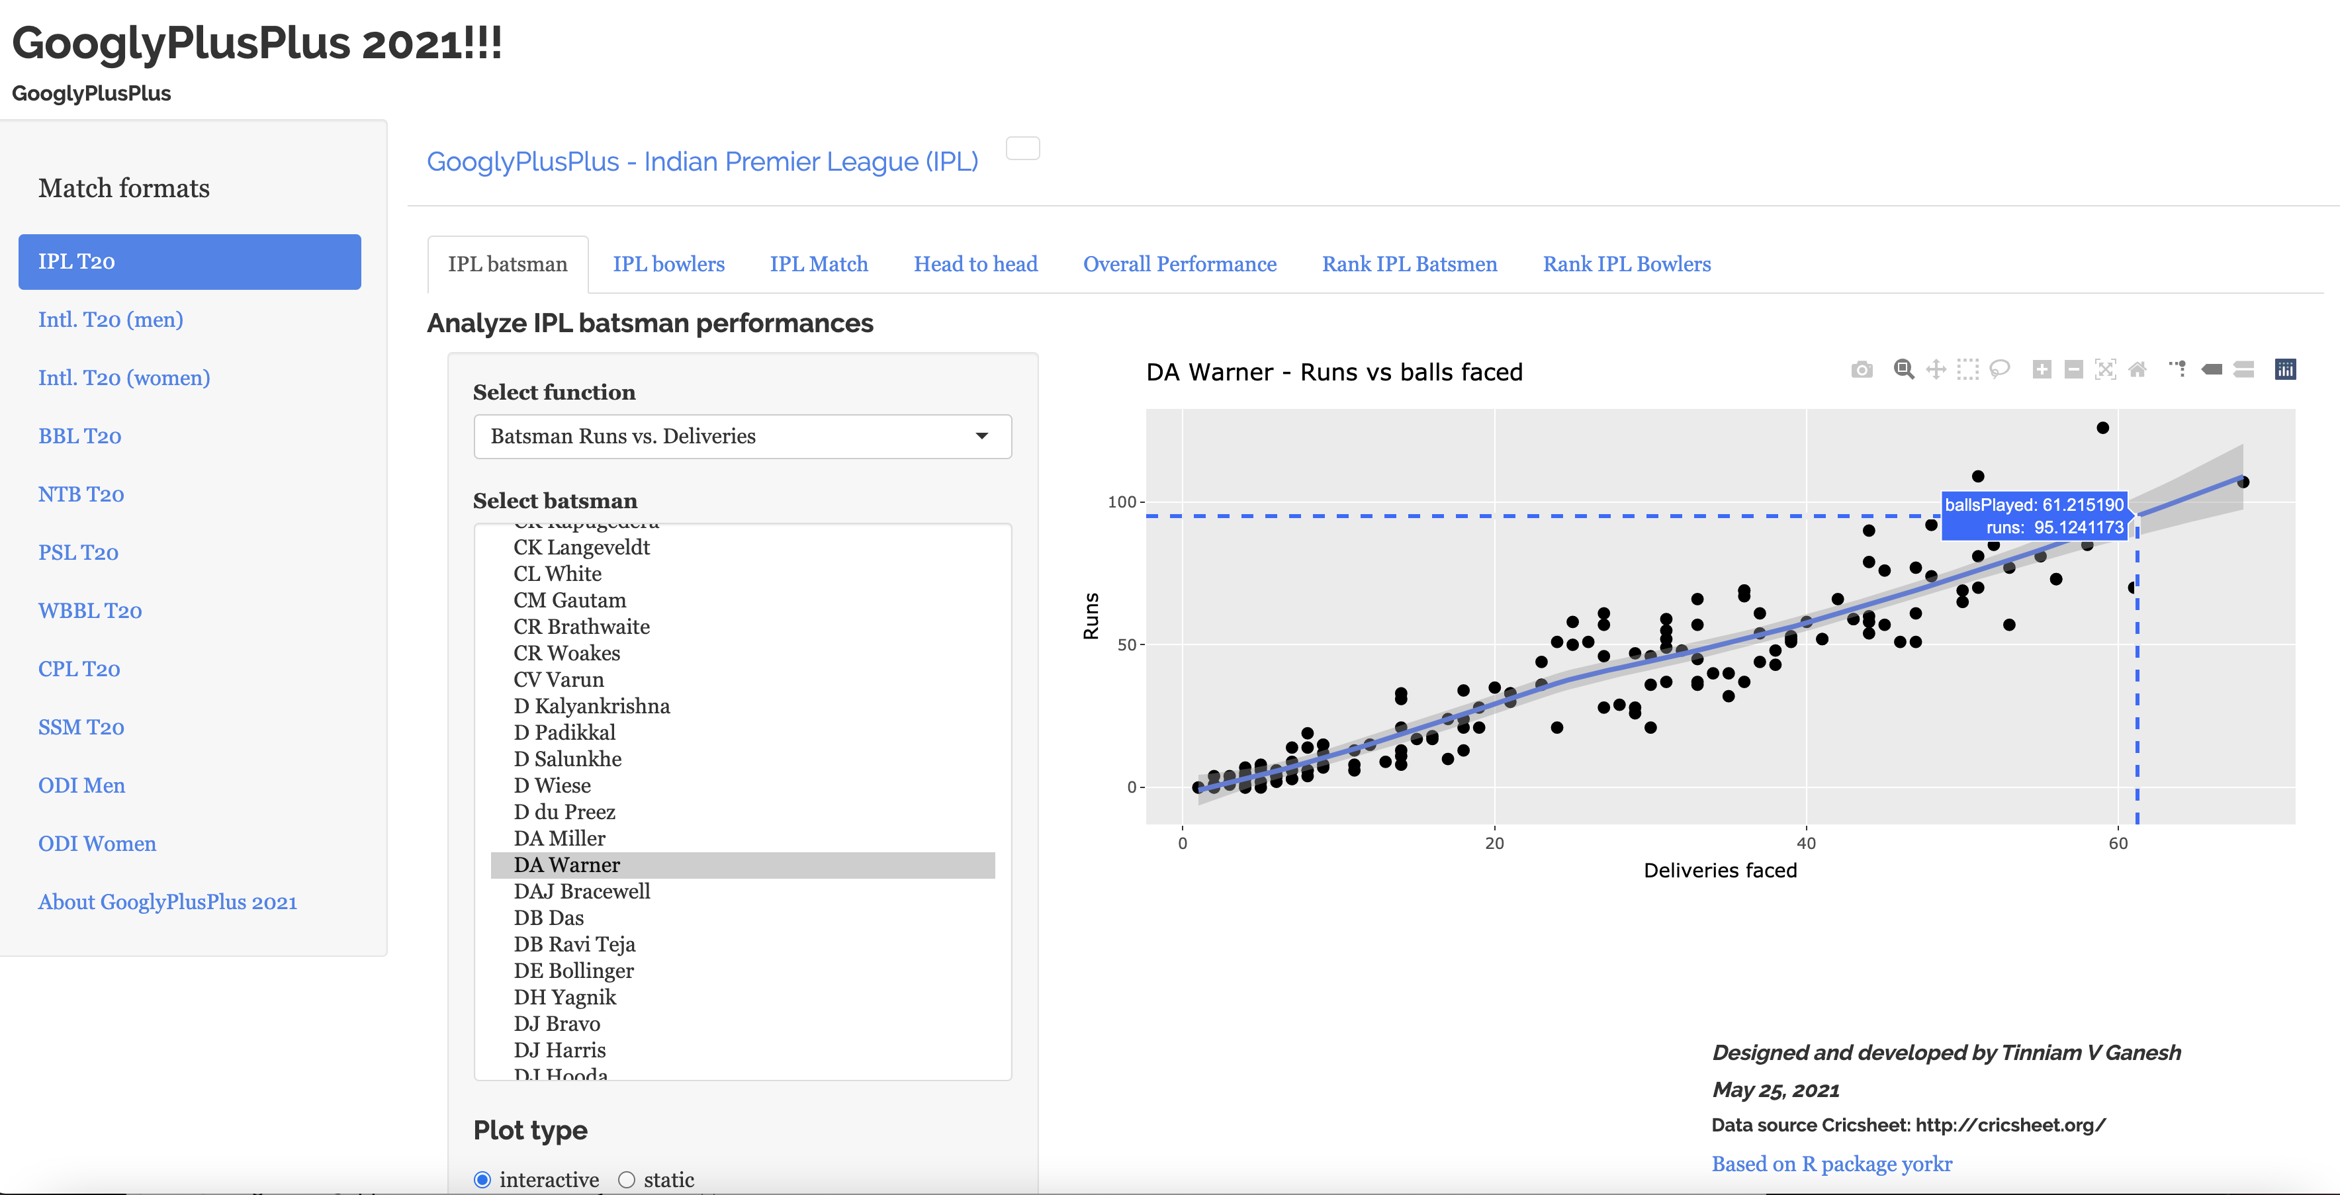The height and width of the screenshot is (1195, 2340).
Task: Click the plot Zoom in plus icon
Action: point(2041,370)
